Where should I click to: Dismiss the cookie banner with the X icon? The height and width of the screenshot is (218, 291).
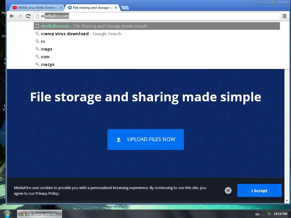[228, 190]
